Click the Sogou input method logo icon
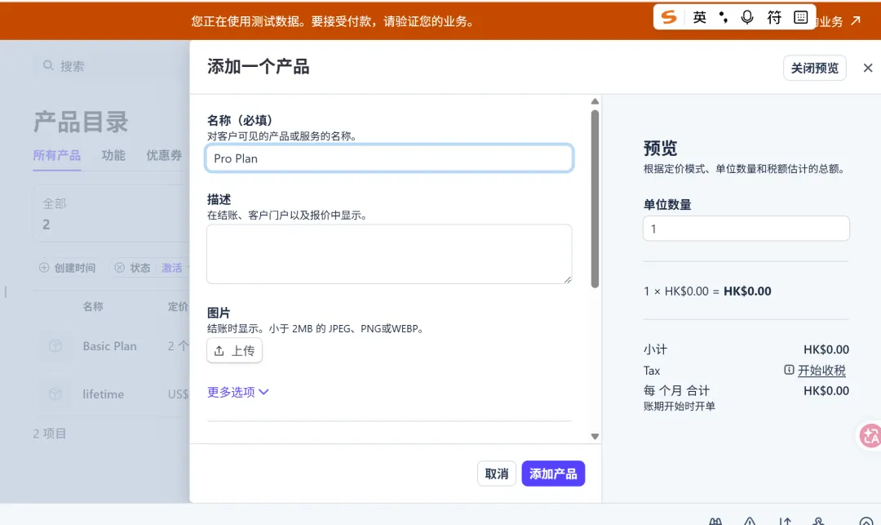 click(669, 17)
